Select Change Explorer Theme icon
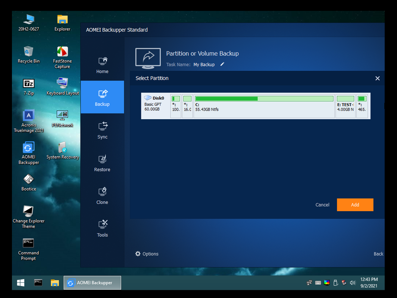The image size is (397, 298). coord(28,217)
